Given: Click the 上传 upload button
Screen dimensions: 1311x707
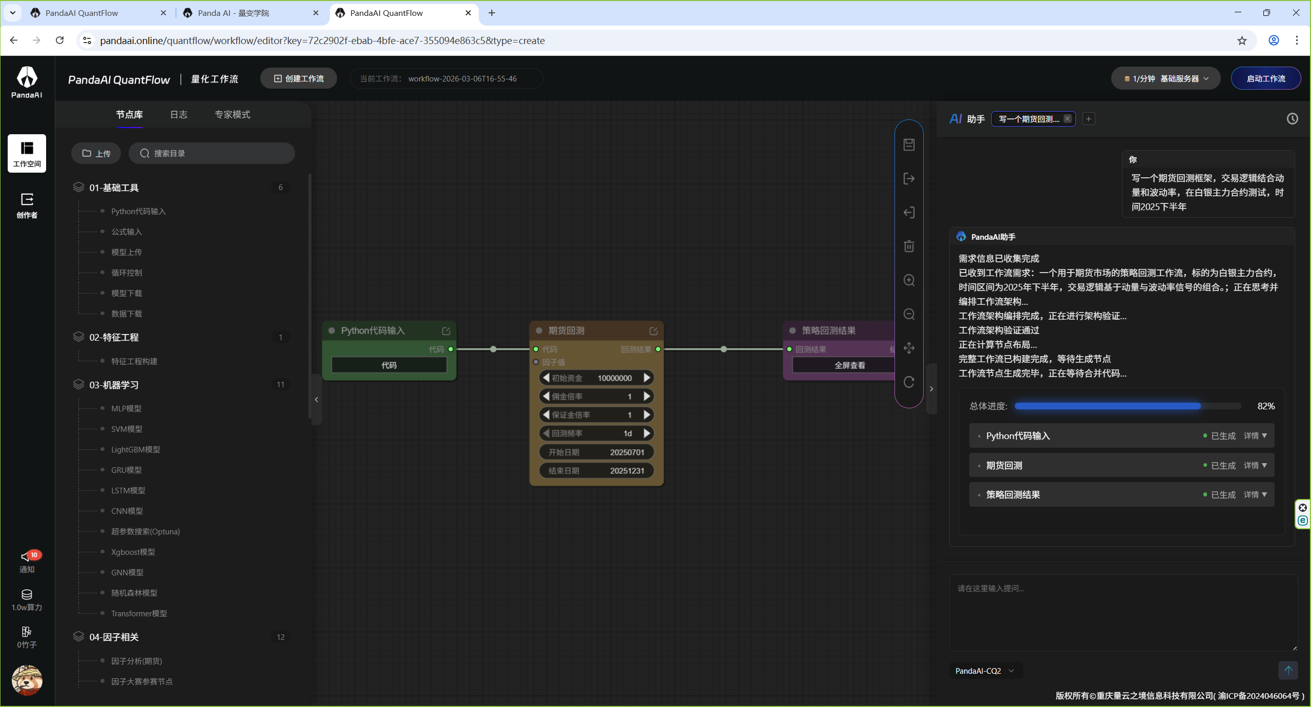Looking at the screenshot, I should [x=96, y=153].
